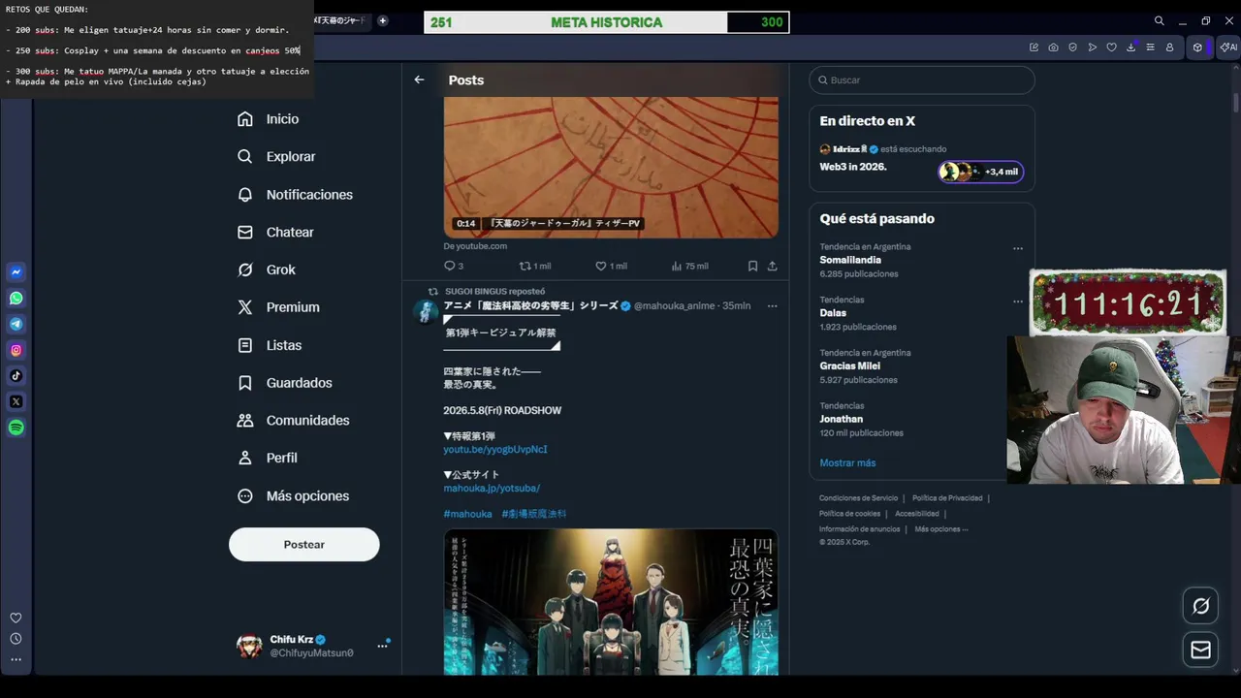
Task: Open the browser profile person icon
Action: click(x=1169, y=48)
